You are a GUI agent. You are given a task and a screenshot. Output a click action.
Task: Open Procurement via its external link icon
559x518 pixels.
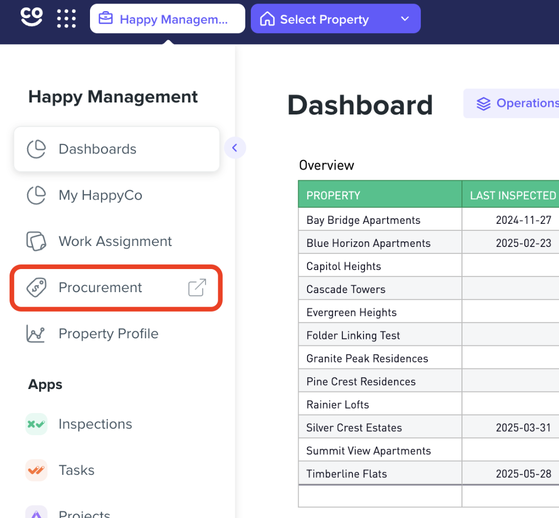point(197,288)
